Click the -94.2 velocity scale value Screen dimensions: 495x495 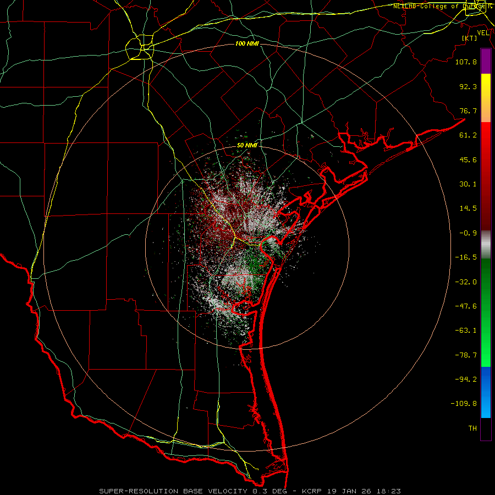click(466, 380)
